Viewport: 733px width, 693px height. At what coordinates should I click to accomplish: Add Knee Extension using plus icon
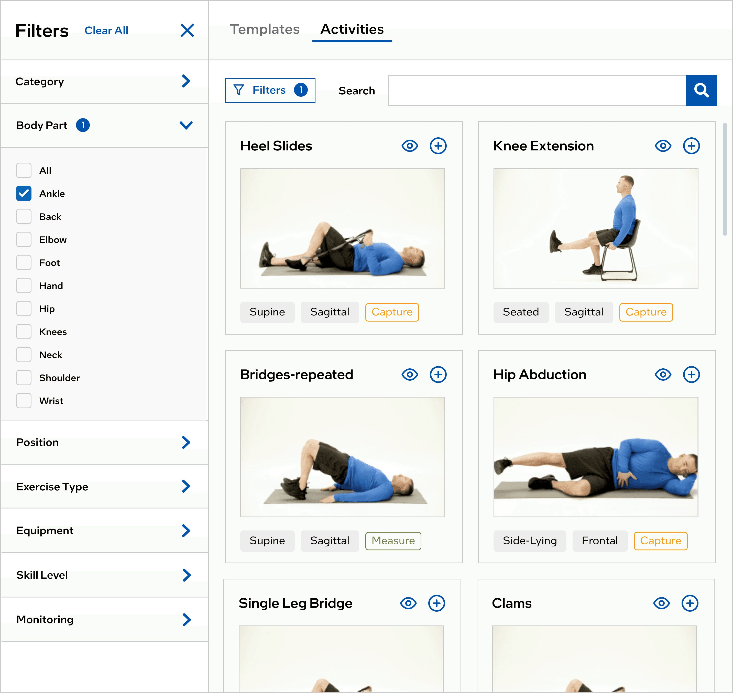(x=691, y=146)
